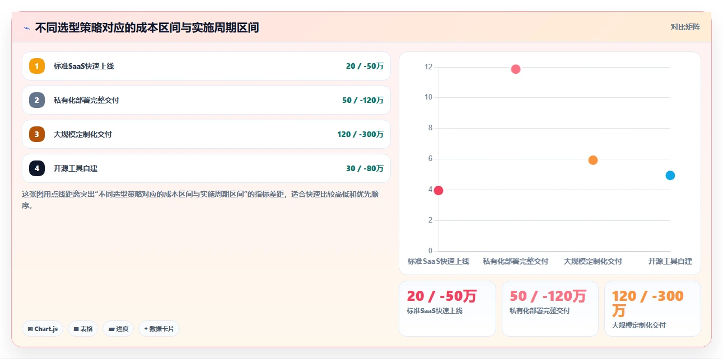The image size is (723, 359).
Task: Select the 私有化部署完整交付 list row
Action: tap(206, 100)
